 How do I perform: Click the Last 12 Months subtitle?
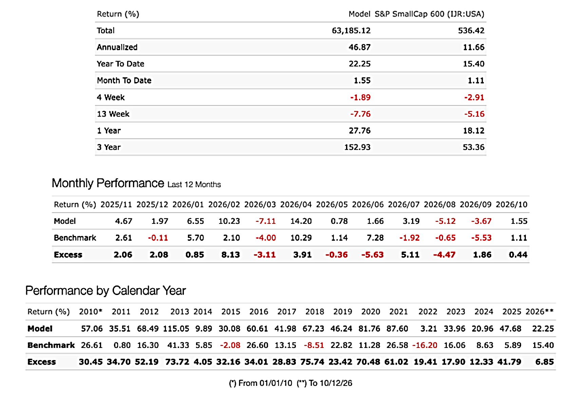coord(194,184)
